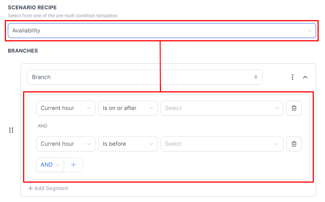This screenshot has height=202, width=325.
Task: Delete the 'Is on or after' condition row
Action: tap(294, 108)
